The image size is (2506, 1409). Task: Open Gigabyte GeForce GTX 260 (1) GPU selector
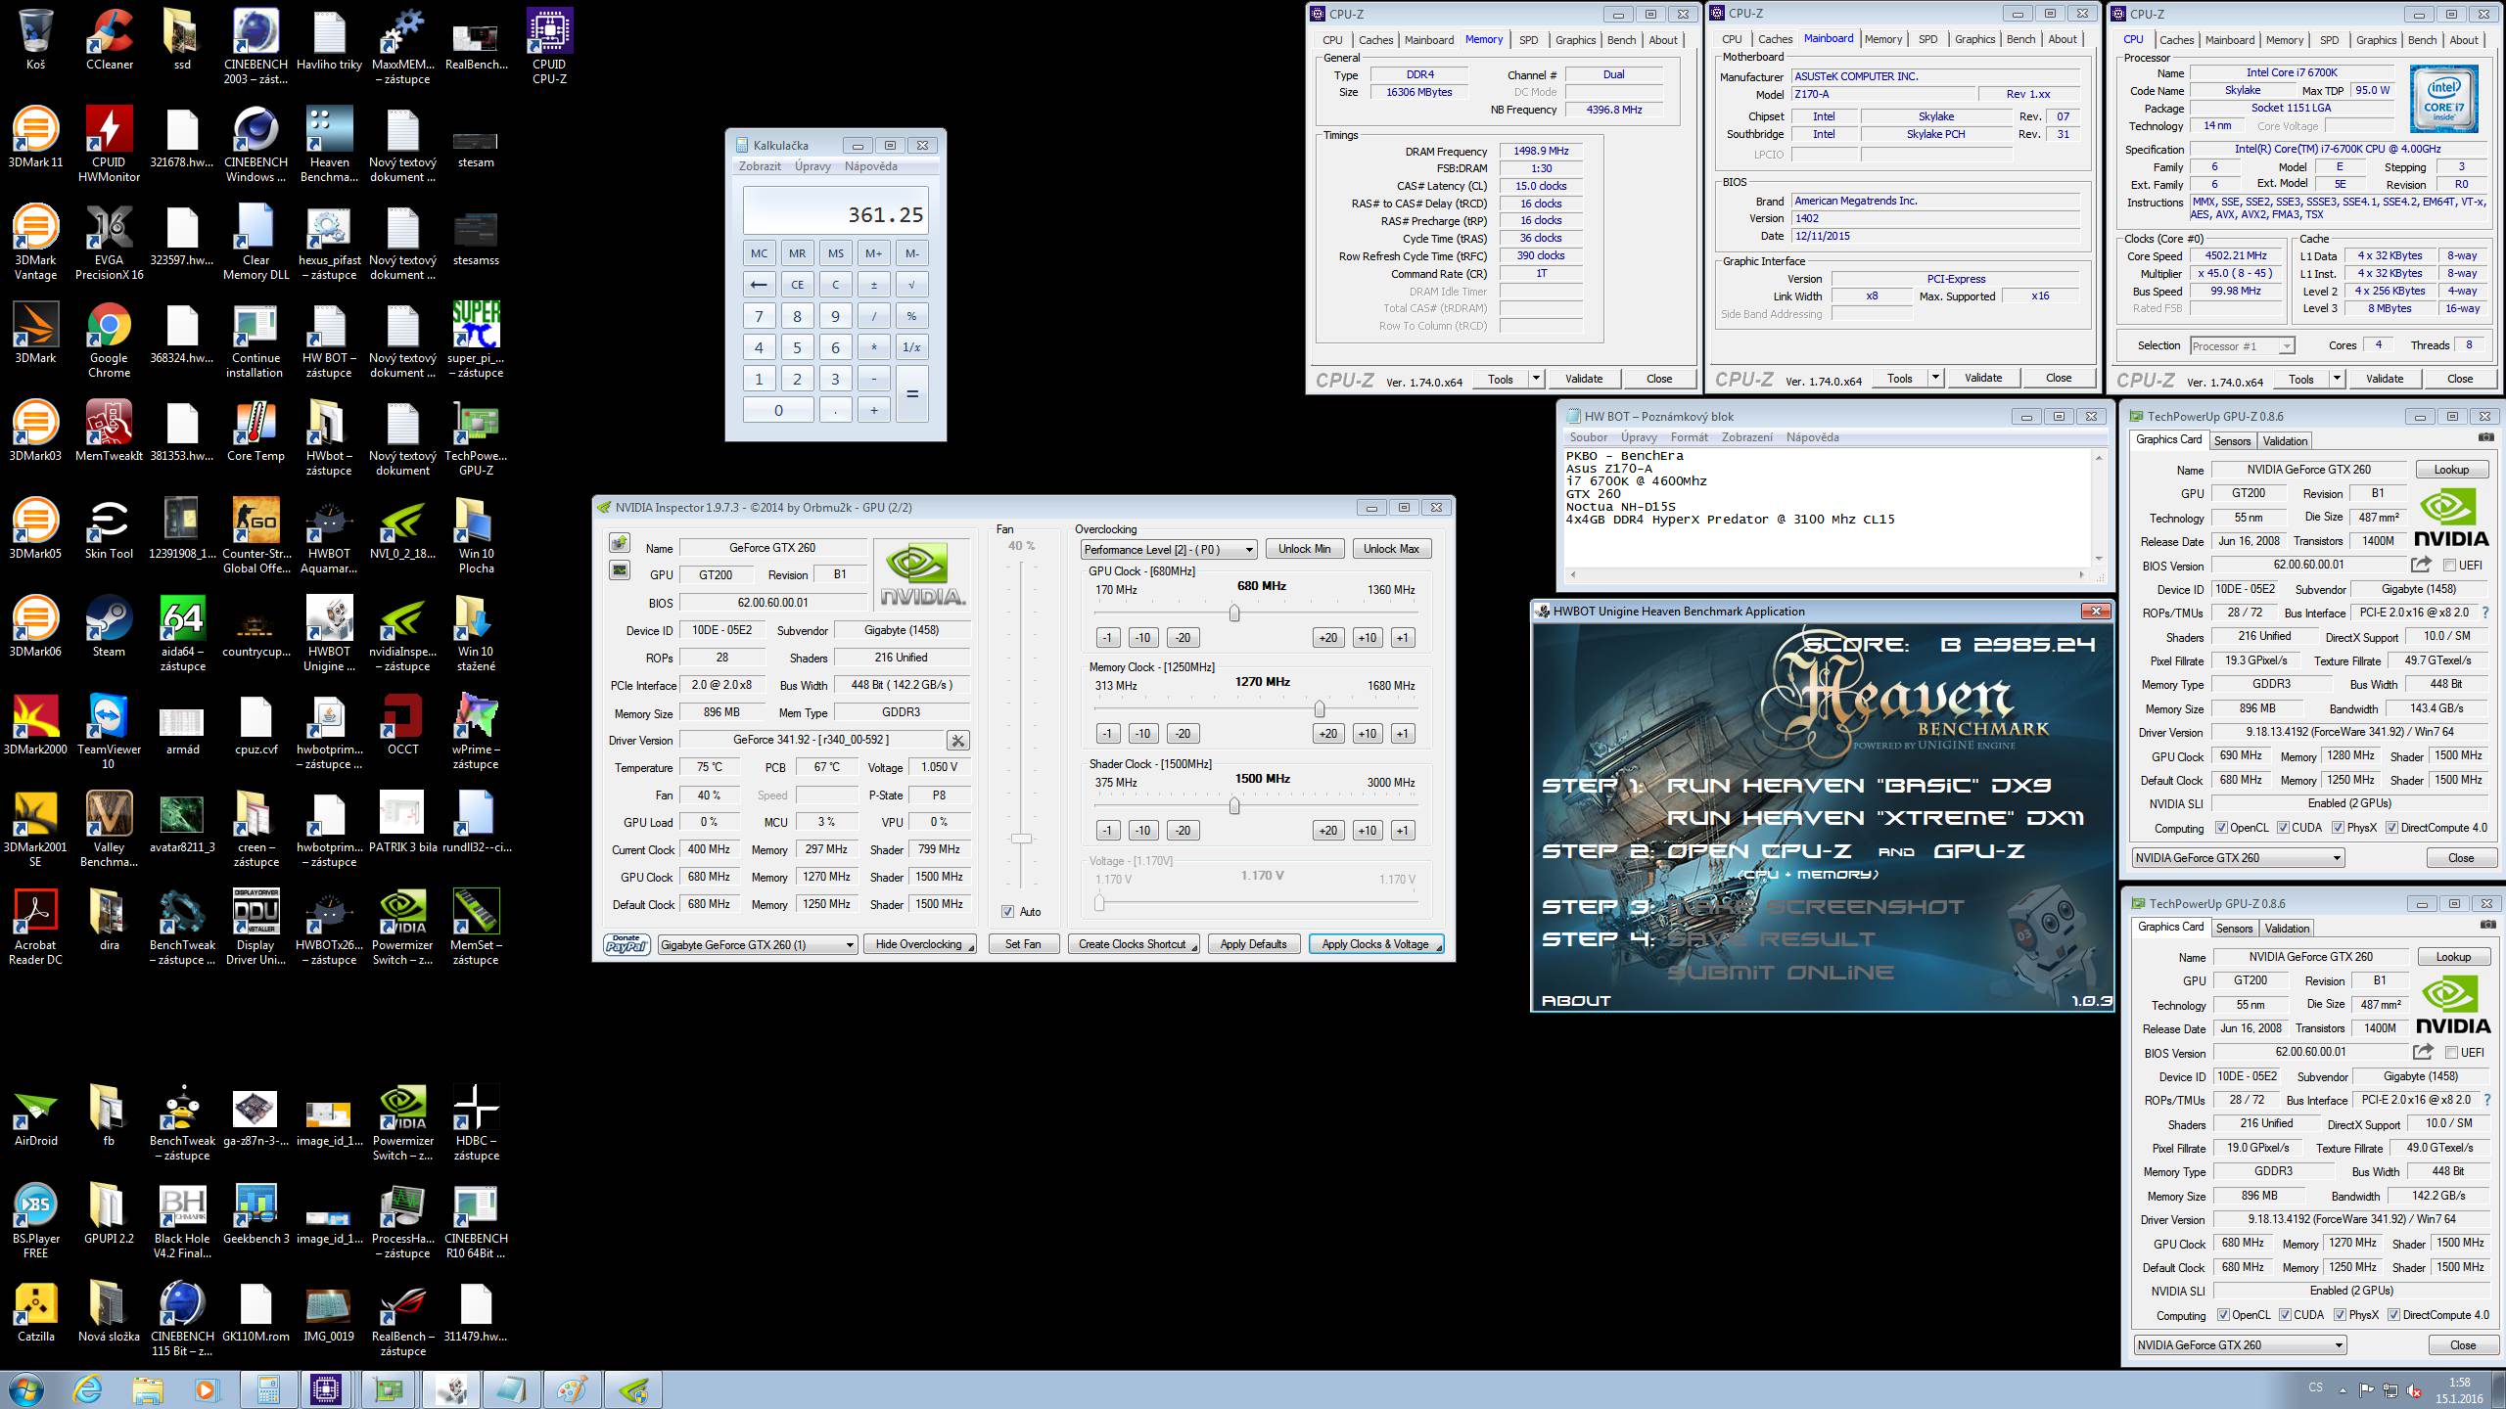758,944
